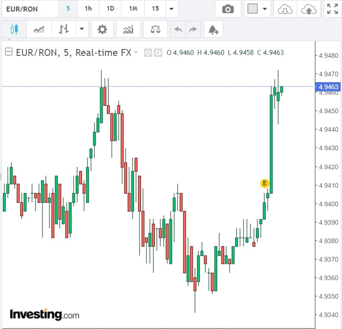Screen dimensions: 342x329
Task: Collapse the EUR/RON legend with the minus box
Action: pos(8,52)
